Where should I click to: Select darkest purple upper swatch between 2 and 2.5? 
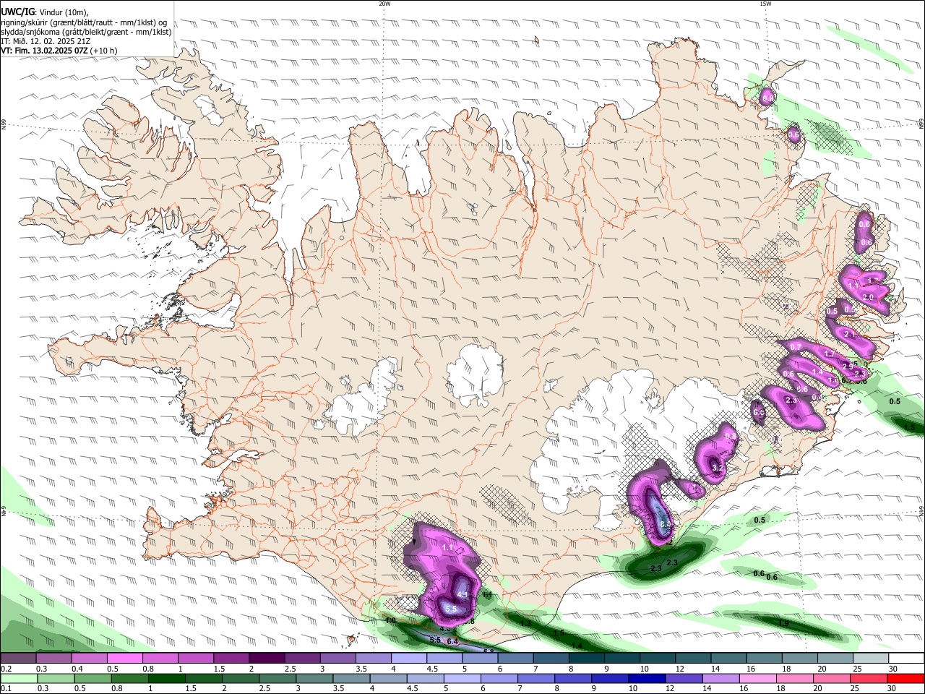[x=267, y=658]
